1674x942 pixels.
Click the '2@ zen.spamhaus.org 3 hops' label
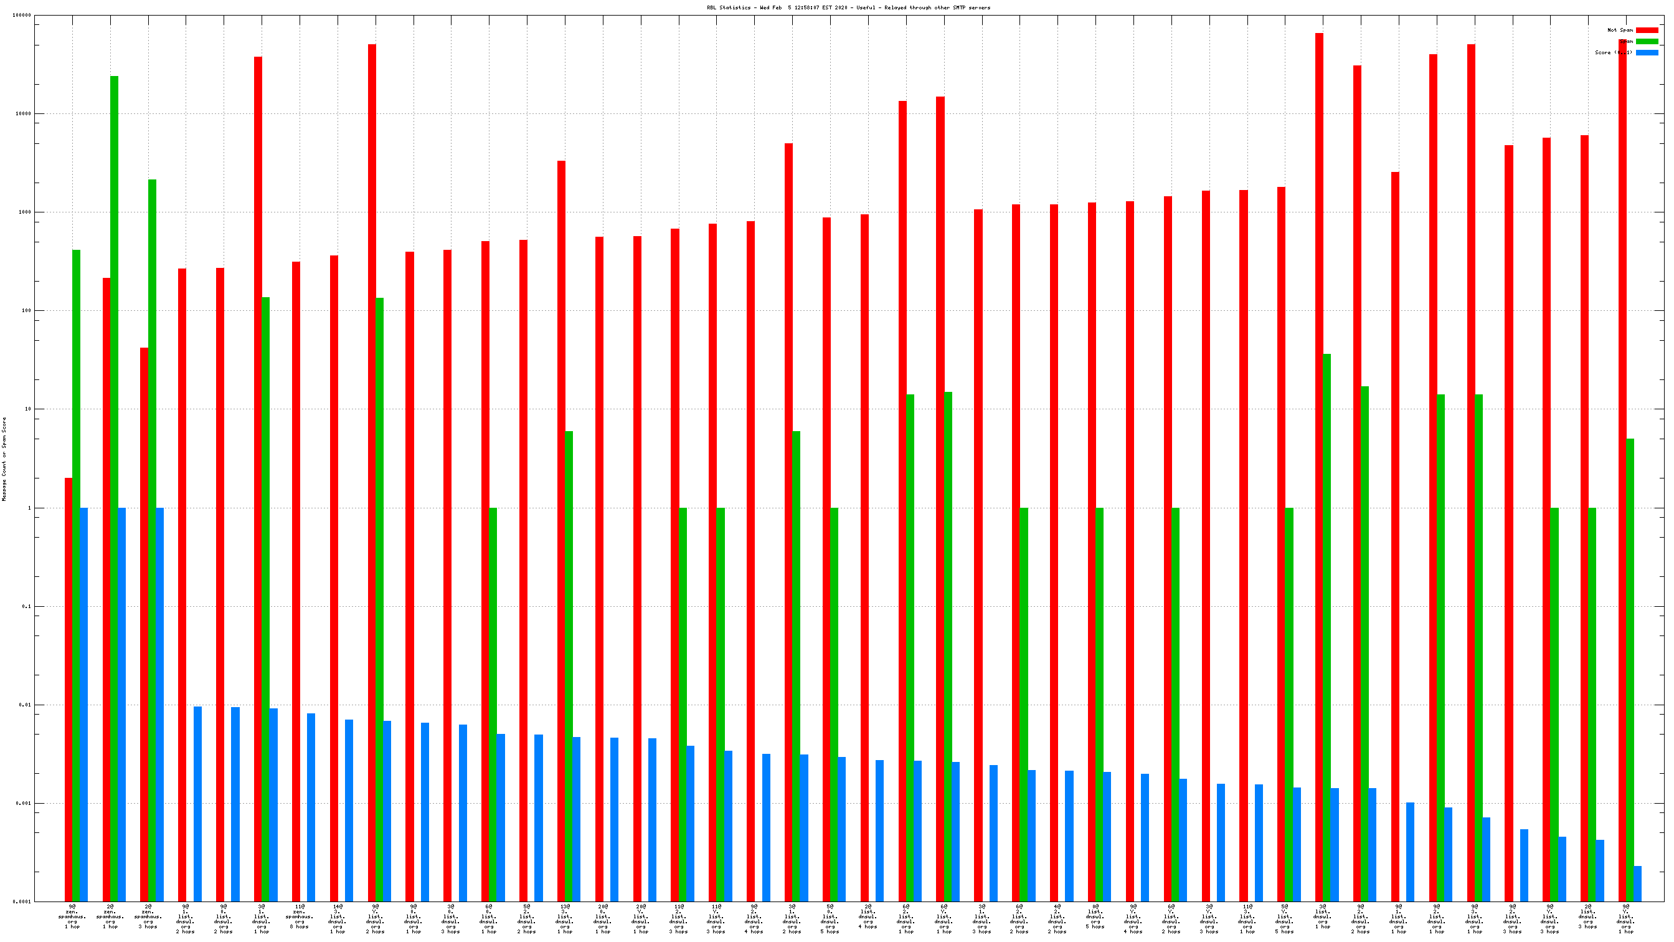pyautogui.click(x=148, y=916)
